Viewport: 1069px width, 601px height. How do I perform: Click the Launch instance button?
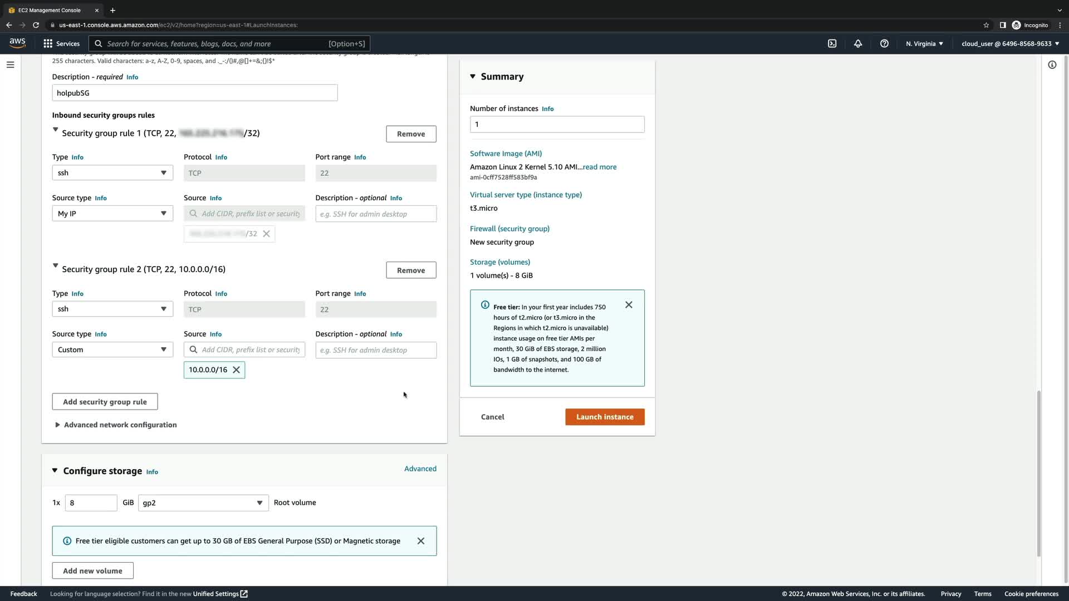click(x=605, y=417)
